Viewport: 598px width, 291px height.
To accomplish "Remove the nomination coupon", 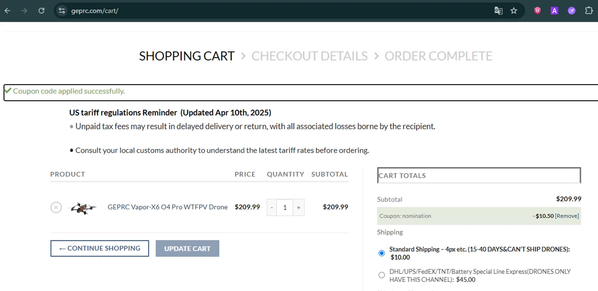I will pyautogui.click(x=567, y=216).
